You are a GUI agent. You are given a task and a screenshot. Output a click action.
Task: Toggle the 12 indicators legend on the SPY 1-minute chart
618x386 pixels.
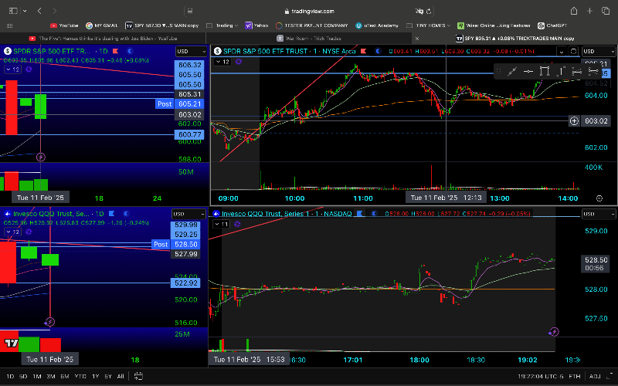coord(222,62)
